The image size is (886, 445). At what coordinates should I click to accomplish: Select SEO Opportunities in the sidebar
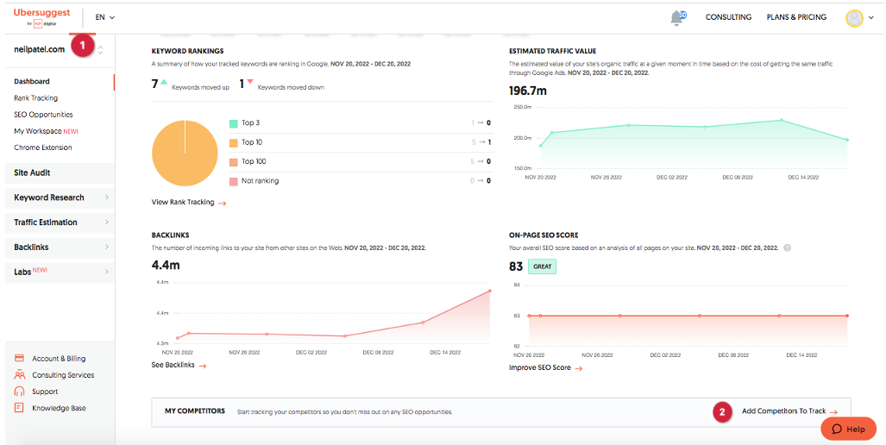coord(43,115)
